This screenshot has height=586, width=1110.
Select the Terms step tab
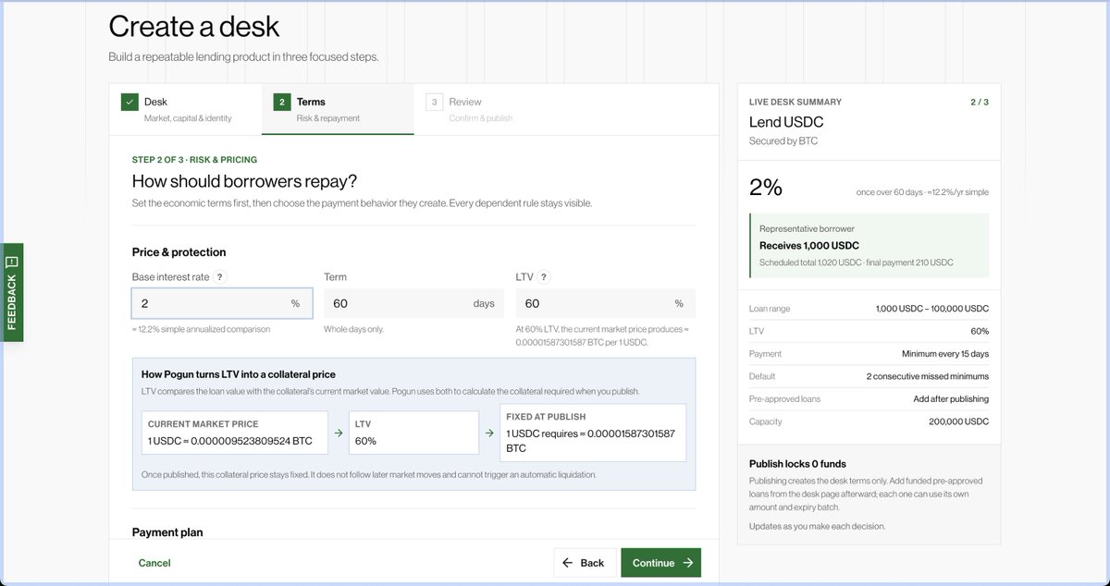[338, 109]
